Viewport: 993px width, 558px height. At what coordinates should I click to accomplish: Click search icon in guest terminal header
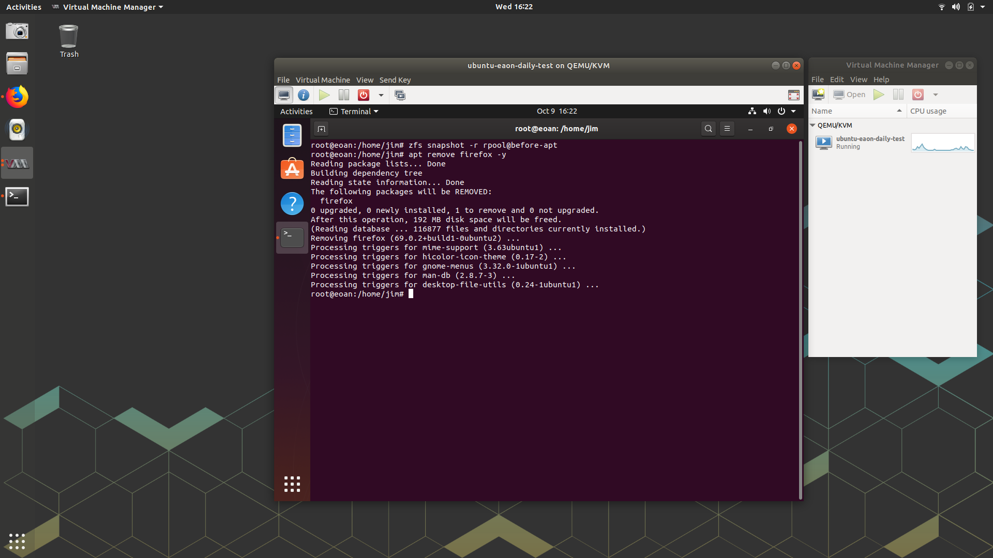709,129
